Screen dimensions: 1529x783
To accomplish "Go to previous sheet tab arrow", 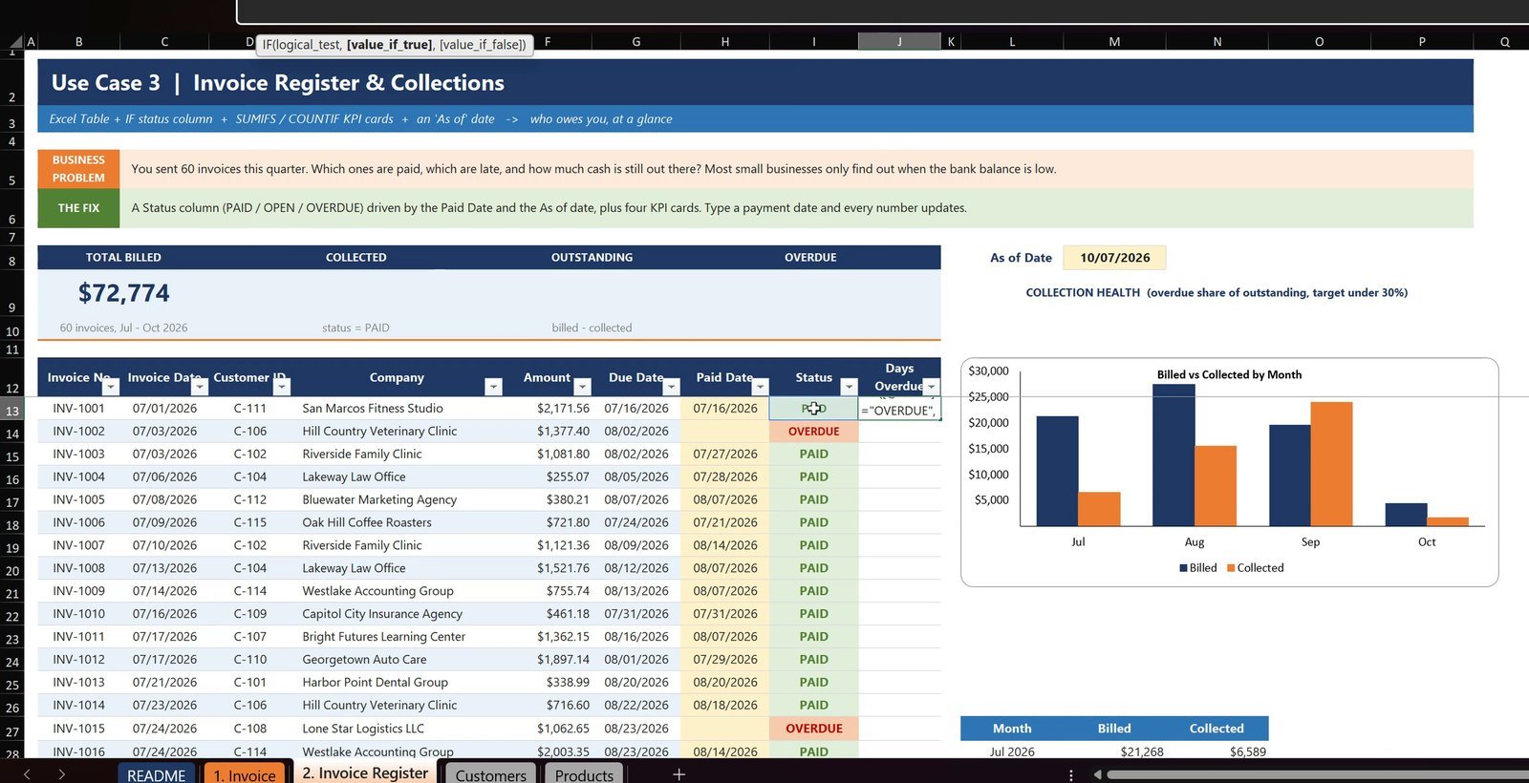I will tap(27, 774).
